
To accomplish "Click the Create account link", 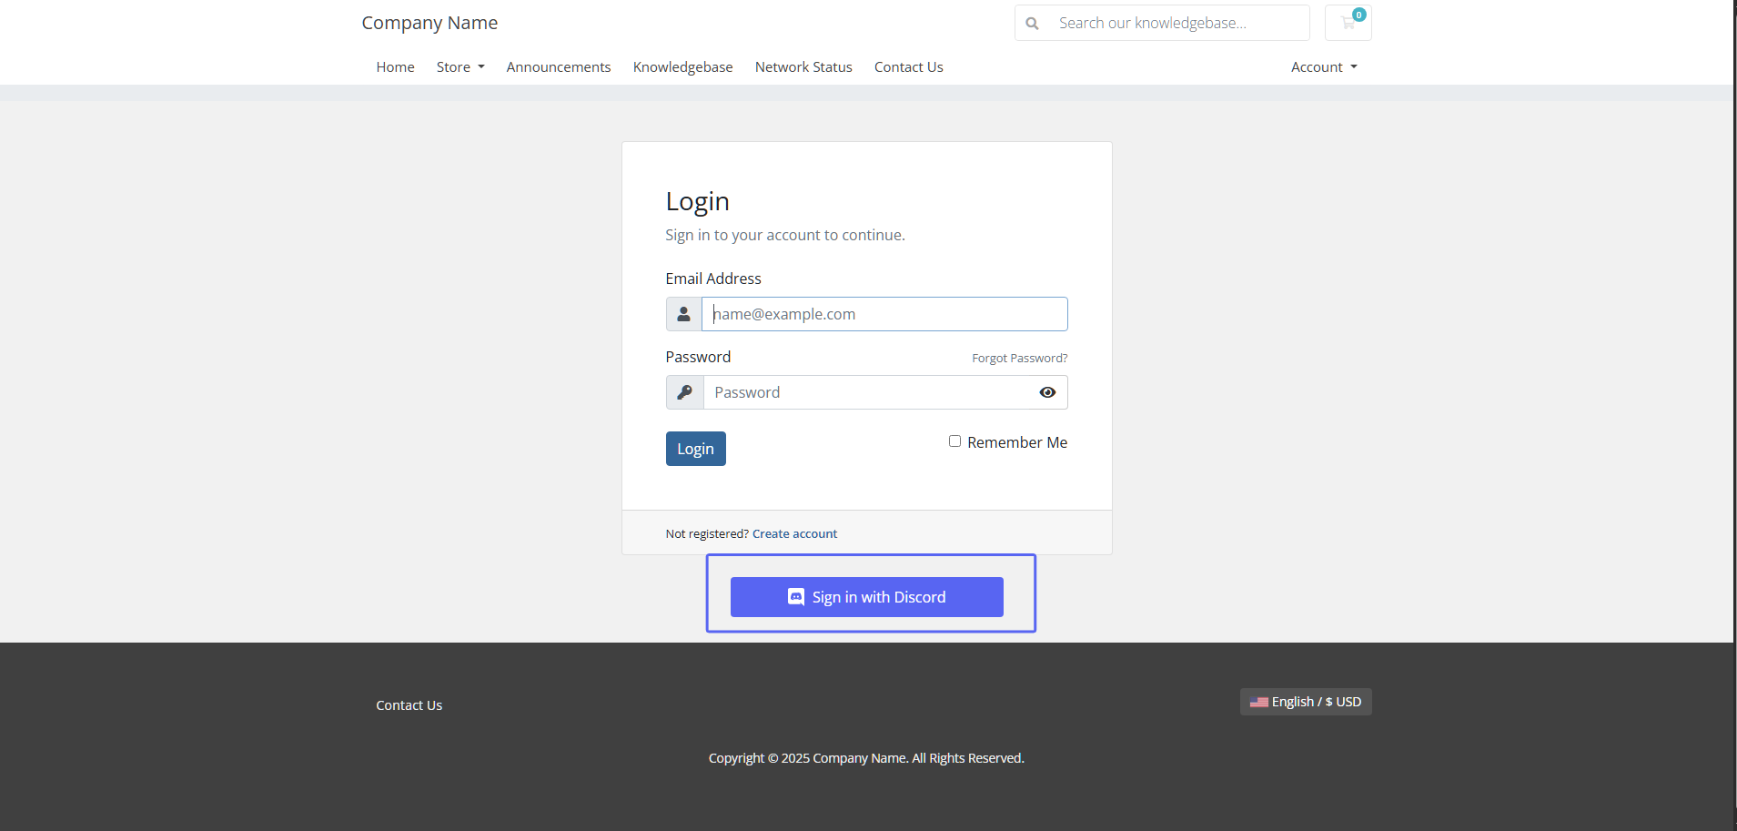I will coord(794,534).
